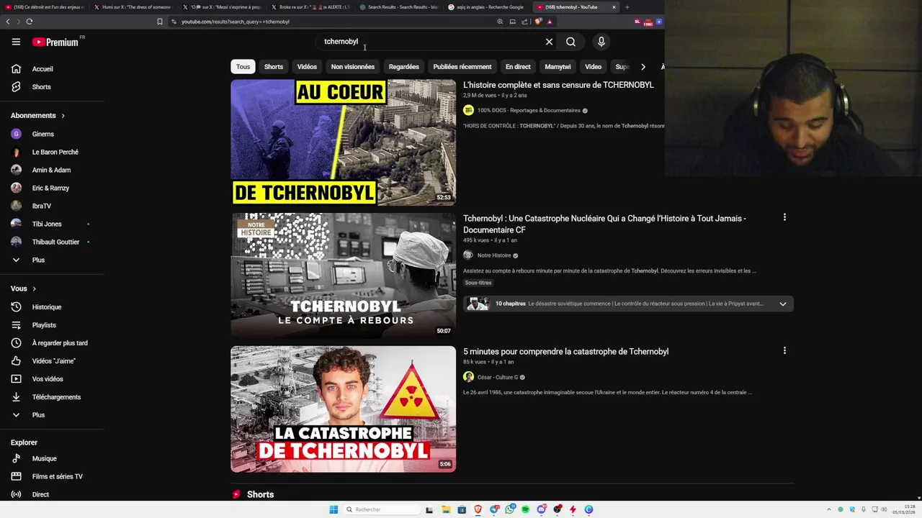This screenshot has height=518, width=922.
Task: Select the Regardées filter chip
Action: (404, 67)
